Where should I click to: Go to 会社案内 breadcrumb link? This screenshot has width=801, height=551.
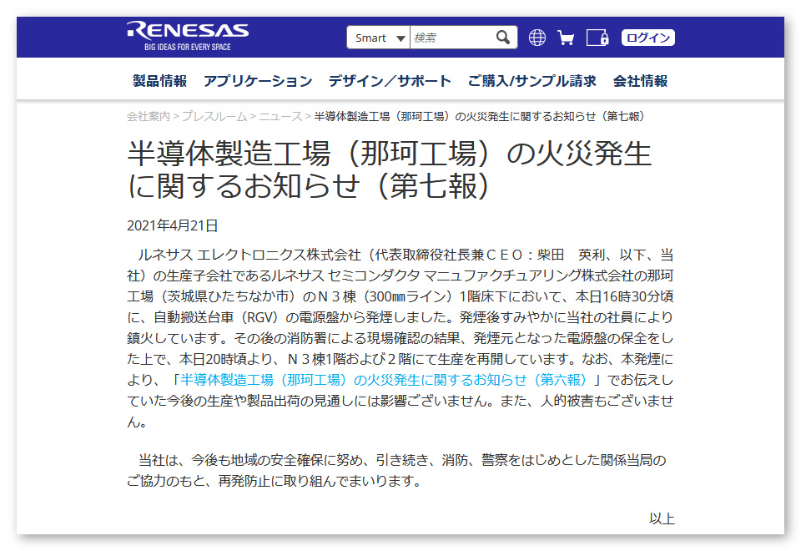pyautogui.click(x=149, y=117)
